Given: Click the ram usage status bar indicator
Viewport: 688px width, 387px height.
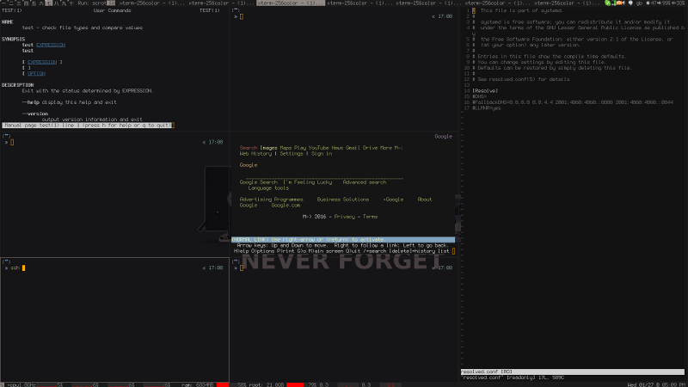Looking at the screenshot, I should coord(198,384).
